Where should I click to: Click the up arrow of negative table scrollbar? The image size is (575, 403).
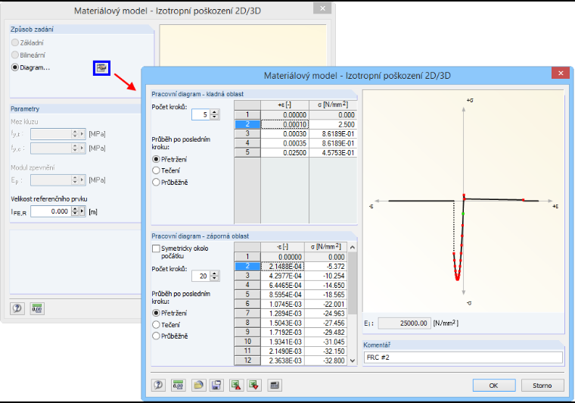353,248
